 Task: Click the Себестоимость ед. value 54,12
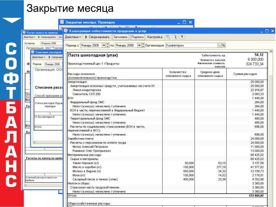[259, 55]
